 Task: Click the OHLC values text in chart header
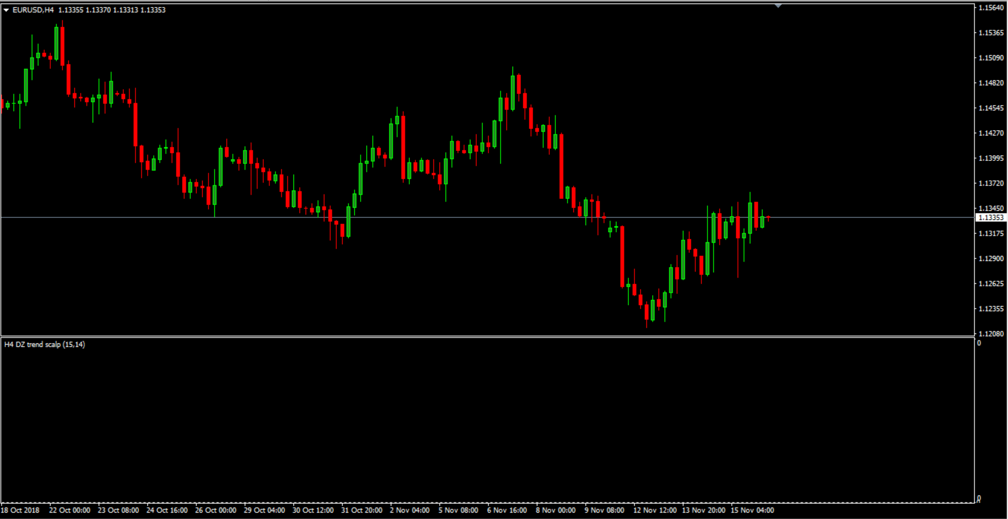point(112,10)
